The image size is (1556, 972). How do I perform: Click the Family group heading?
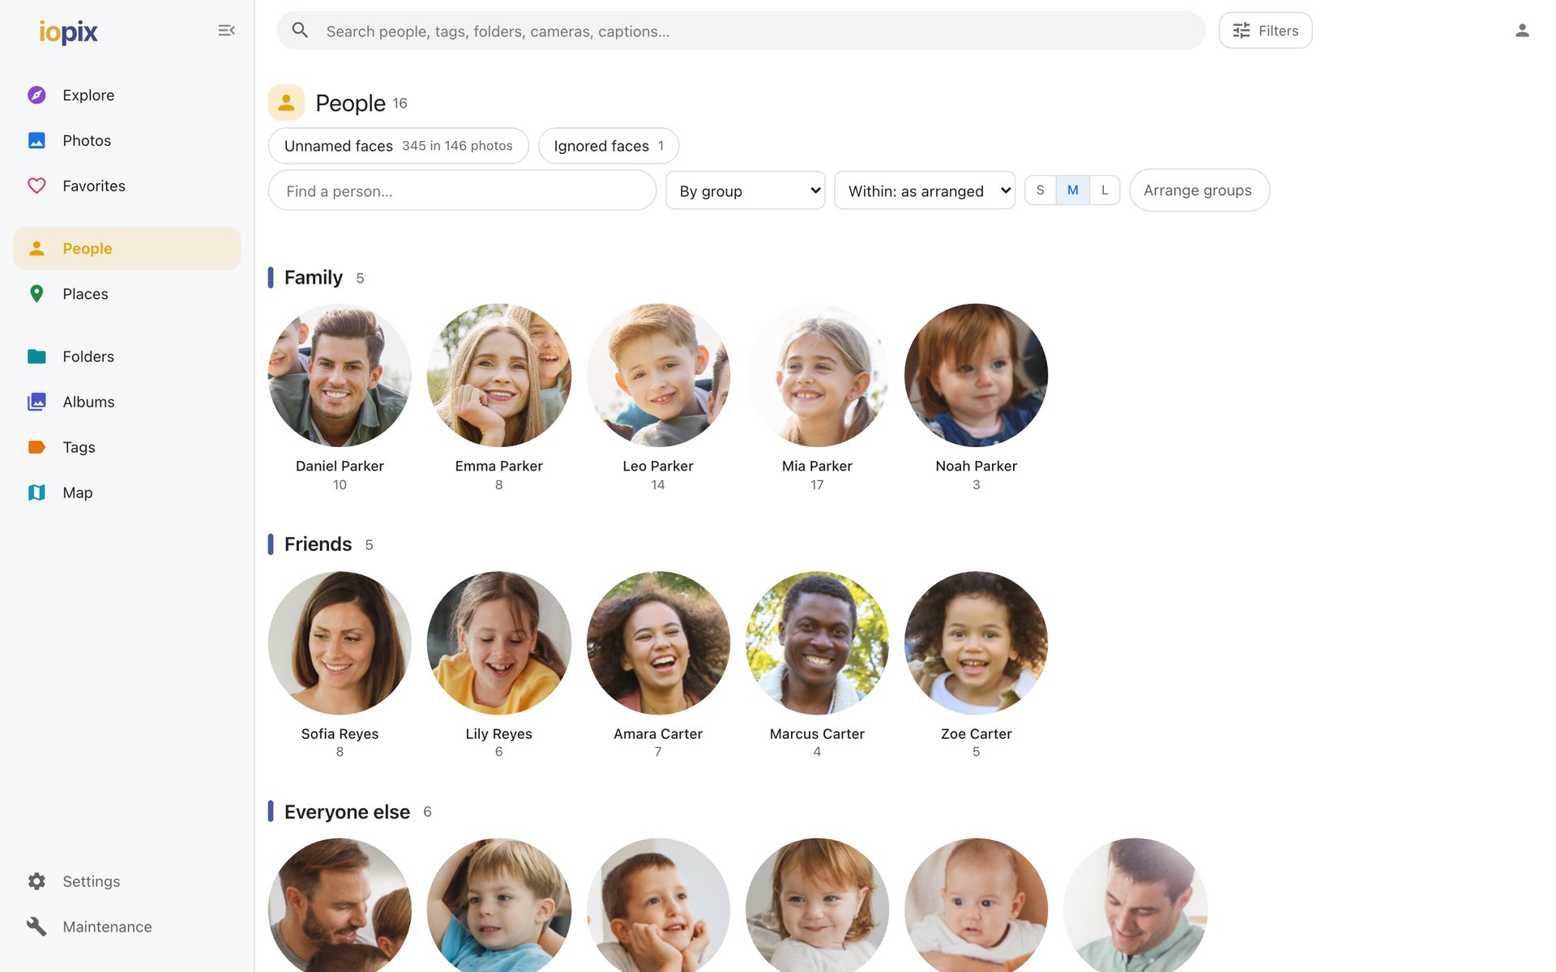click(x=314, y=278)
